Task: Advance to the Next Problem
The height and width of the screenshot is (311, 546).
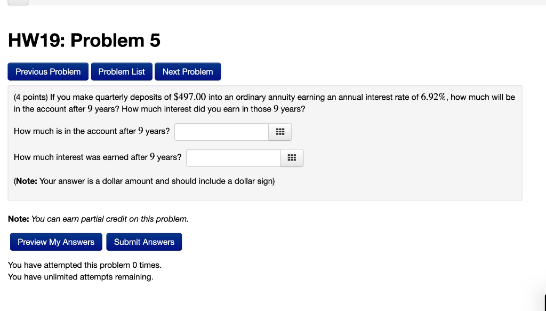Action: (x=188, y=71)
